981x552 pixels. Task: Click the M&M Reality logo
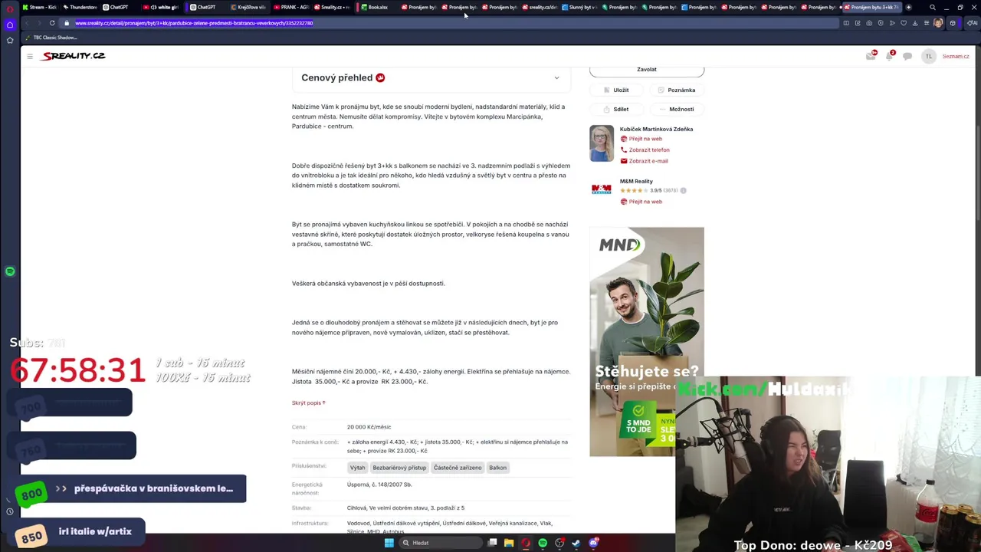tap(602, 189)
